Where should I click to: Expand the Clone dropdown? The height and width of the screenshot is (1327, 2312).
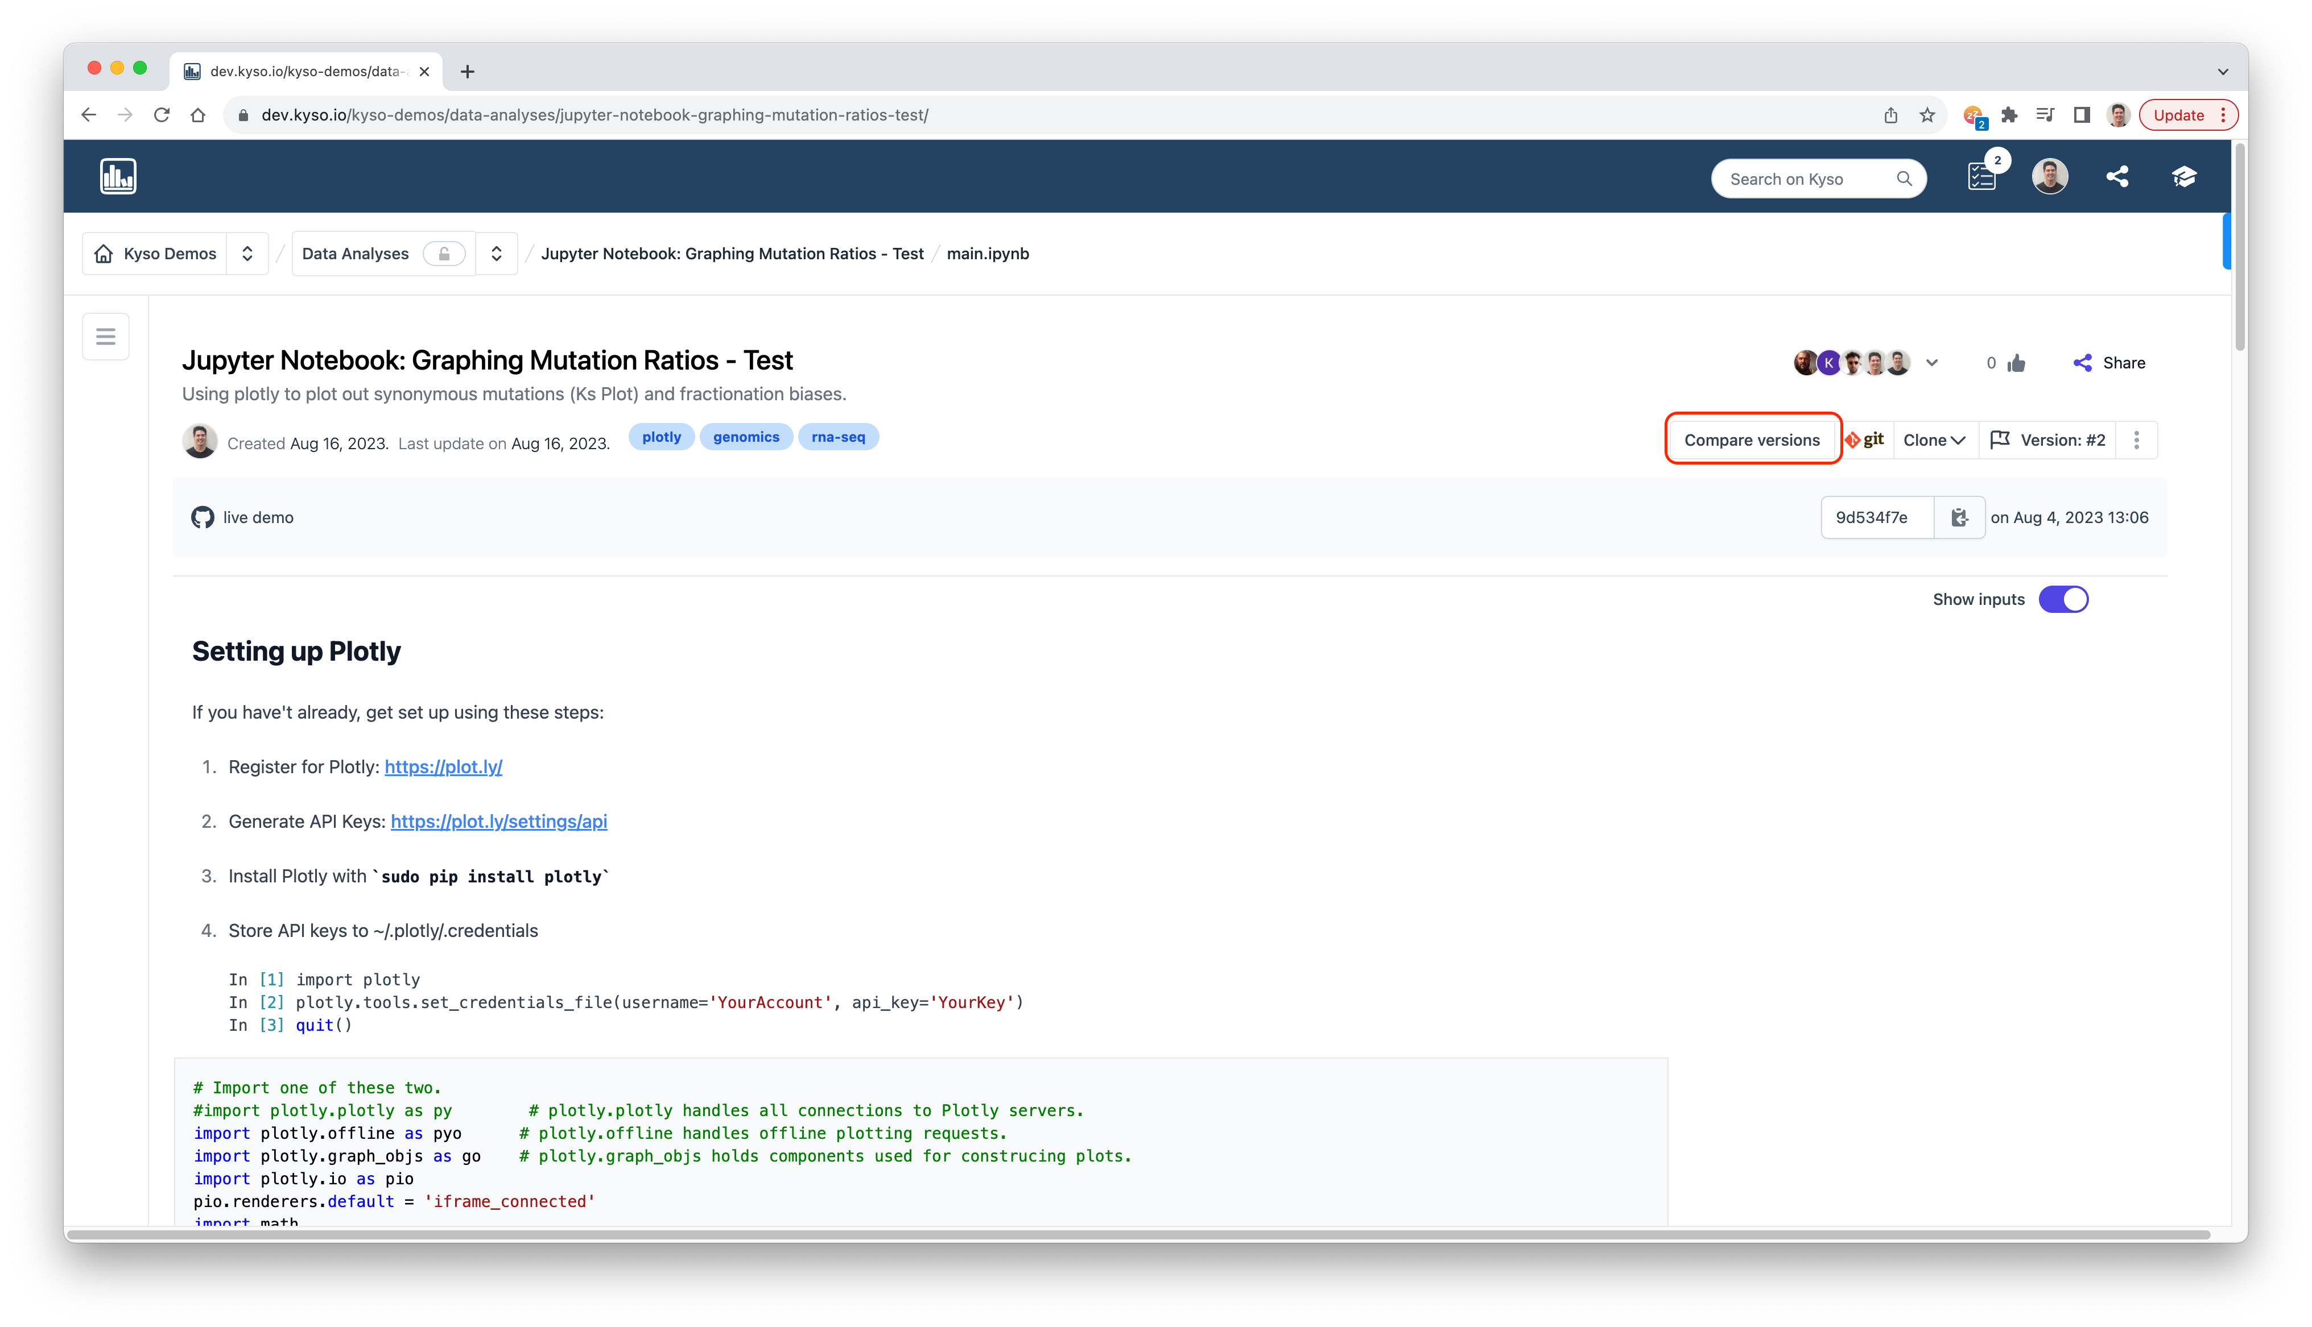pos(1934,441)
